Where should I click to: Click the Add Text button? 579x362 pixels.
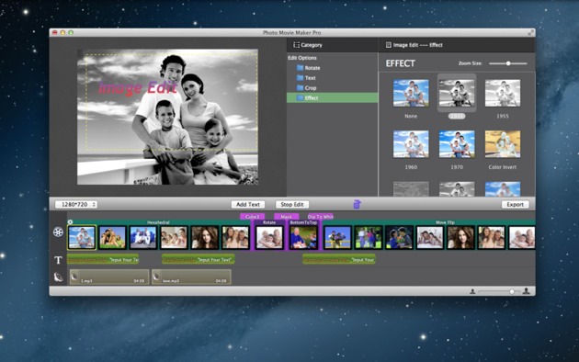[248, 205]
